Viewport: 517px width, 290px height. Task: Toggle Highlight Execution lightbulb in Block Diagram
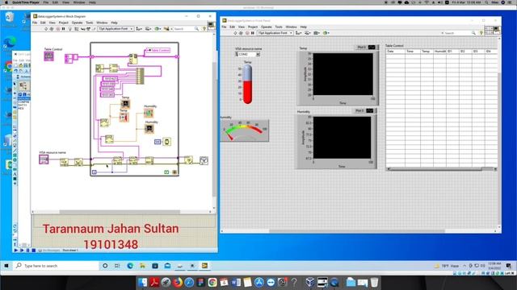point(70,29)
